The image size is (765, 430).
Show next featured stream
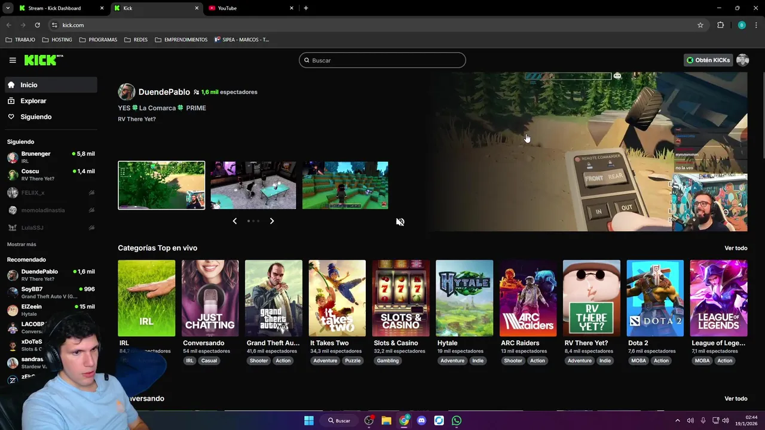tap(272, 221)
